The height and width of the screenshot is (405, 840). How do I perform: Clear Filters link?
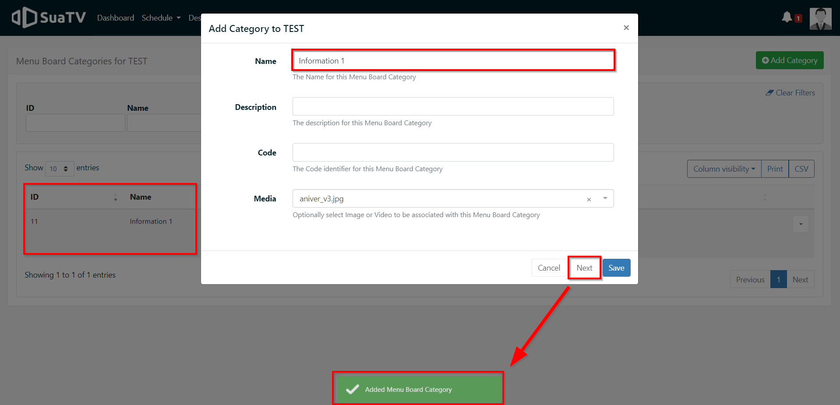click(x=790, y=93)
